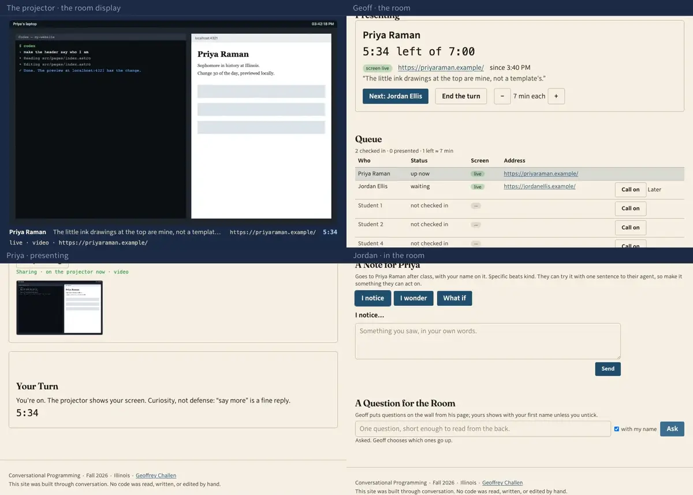Open Geoffrey Challen link in Jordan's footer
This screenshot has width=693, height=495.
[x=502, y=483]
